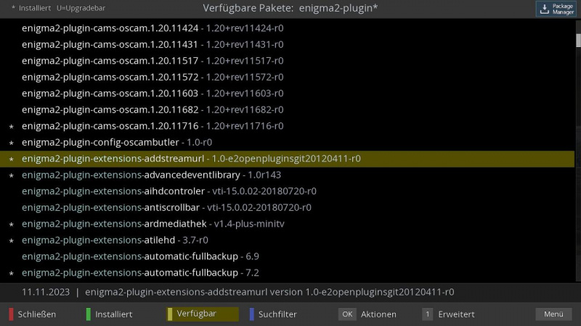Select enigma2-plugin-cams-oscam.1.20.11603 row
581x326 pixels.
point(287,93)
